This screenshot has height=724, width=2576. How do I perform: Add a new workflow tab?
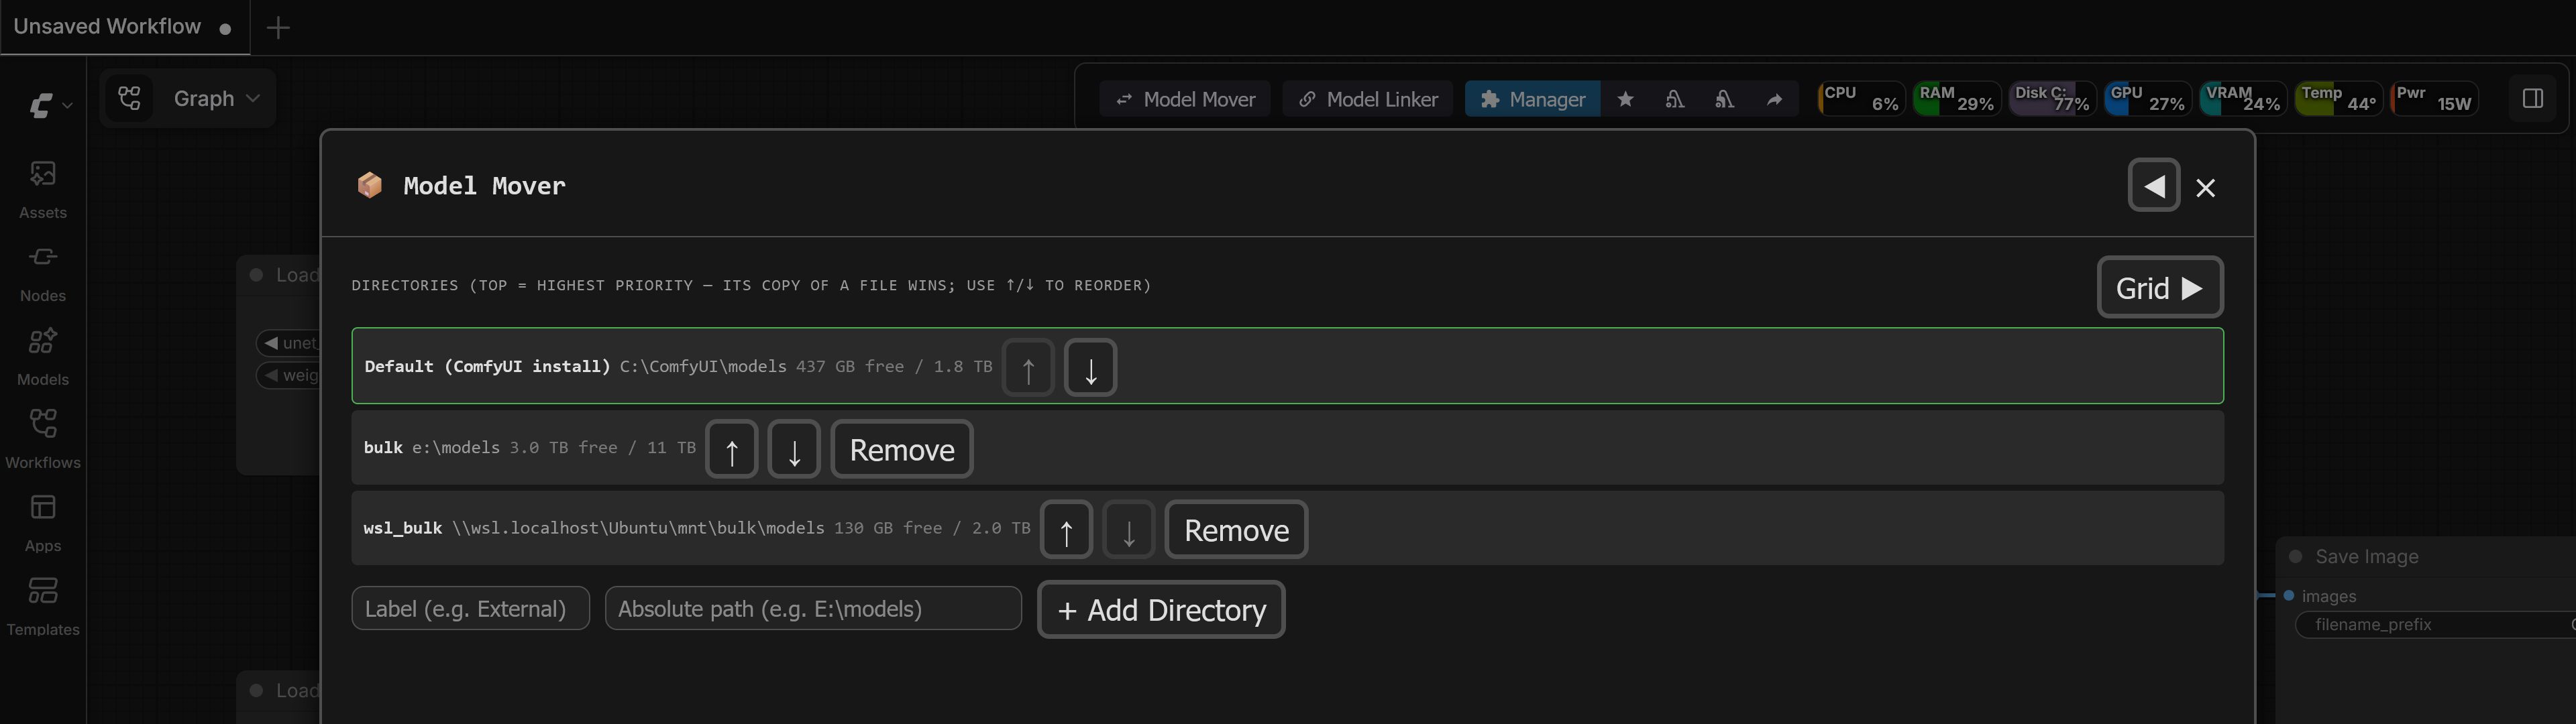tap(278, 27)
